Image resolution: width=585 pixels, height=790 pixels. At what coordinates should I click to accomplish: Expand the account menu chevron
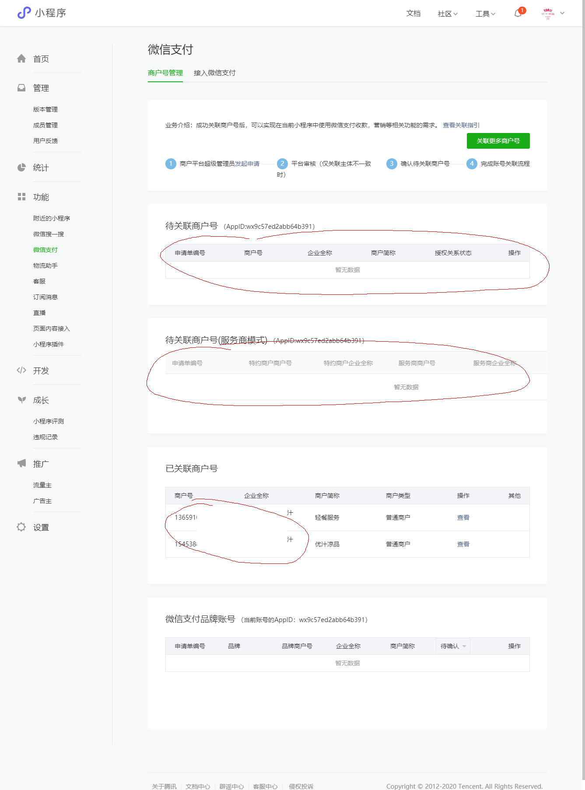coord(562,13)
